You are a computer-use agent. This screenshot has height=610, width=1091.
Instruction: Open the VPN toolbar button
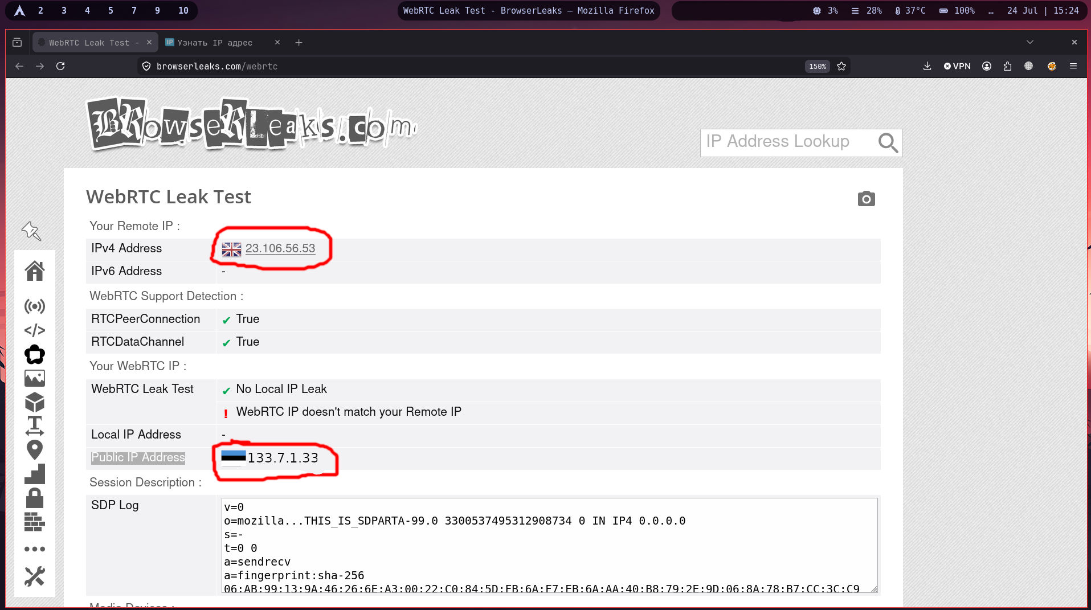(x=957, y=67)
